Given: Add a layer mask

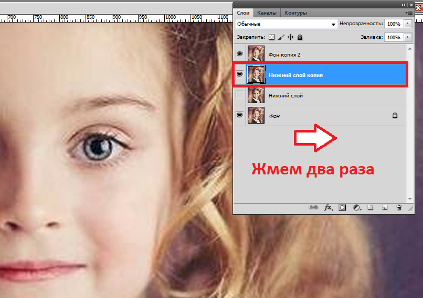Looking at the screenshot, I should [342, 207].
